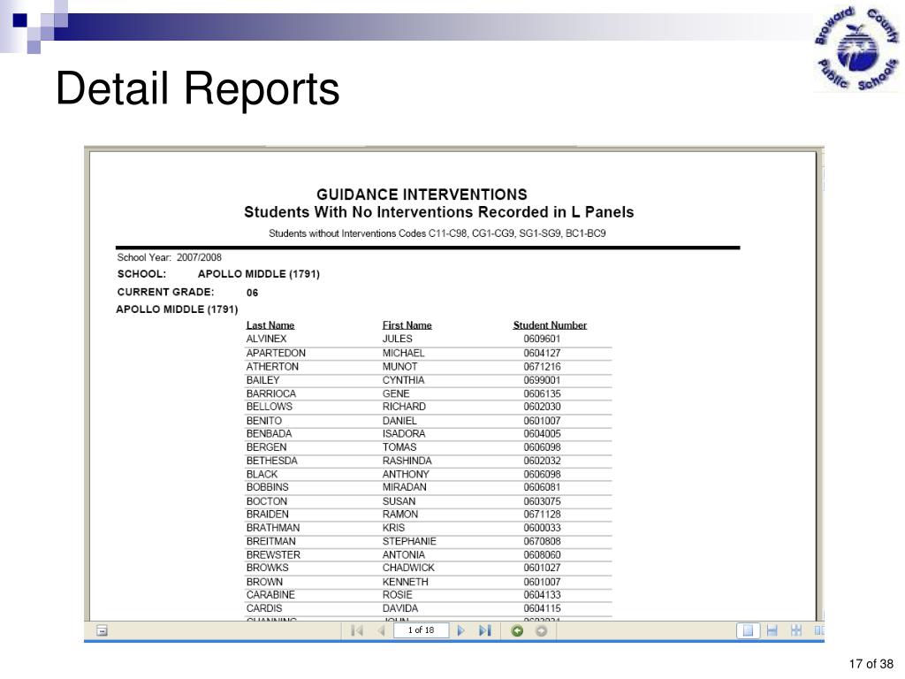Click the last name BRAIDEN
905x679 pixels.
coord(267,515)
